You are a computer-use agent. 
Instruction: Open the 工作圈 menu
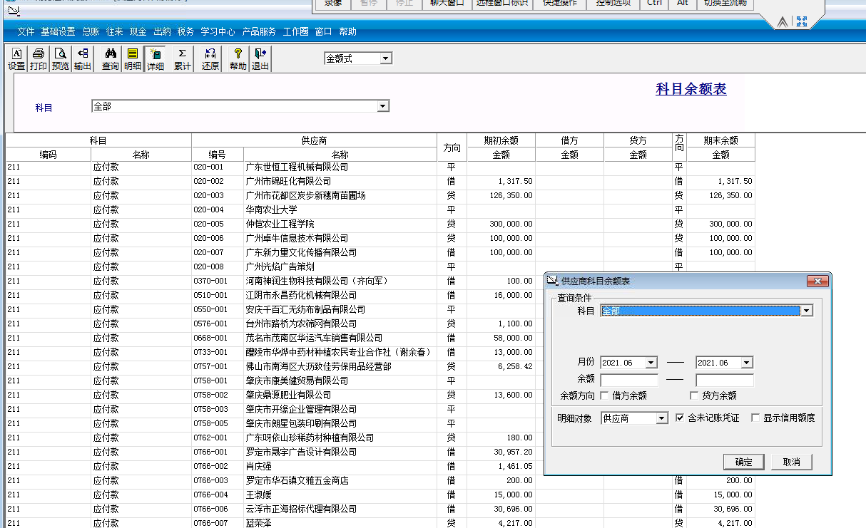(296, 31)
